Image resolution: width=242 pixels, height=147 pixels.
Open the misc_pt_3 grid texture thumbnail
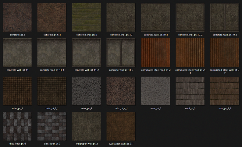point(17,91)
